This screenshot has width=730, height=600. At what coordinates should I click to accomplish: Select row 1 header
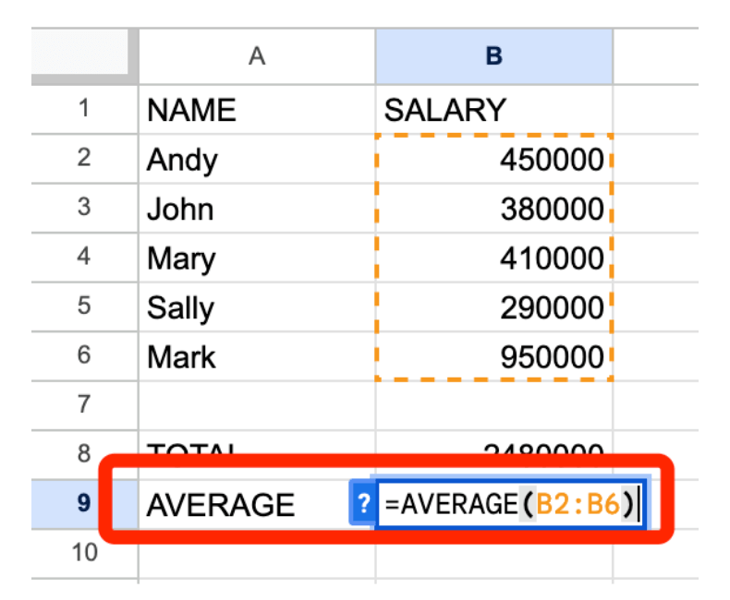pyautogui.click(x=84, y=109)
